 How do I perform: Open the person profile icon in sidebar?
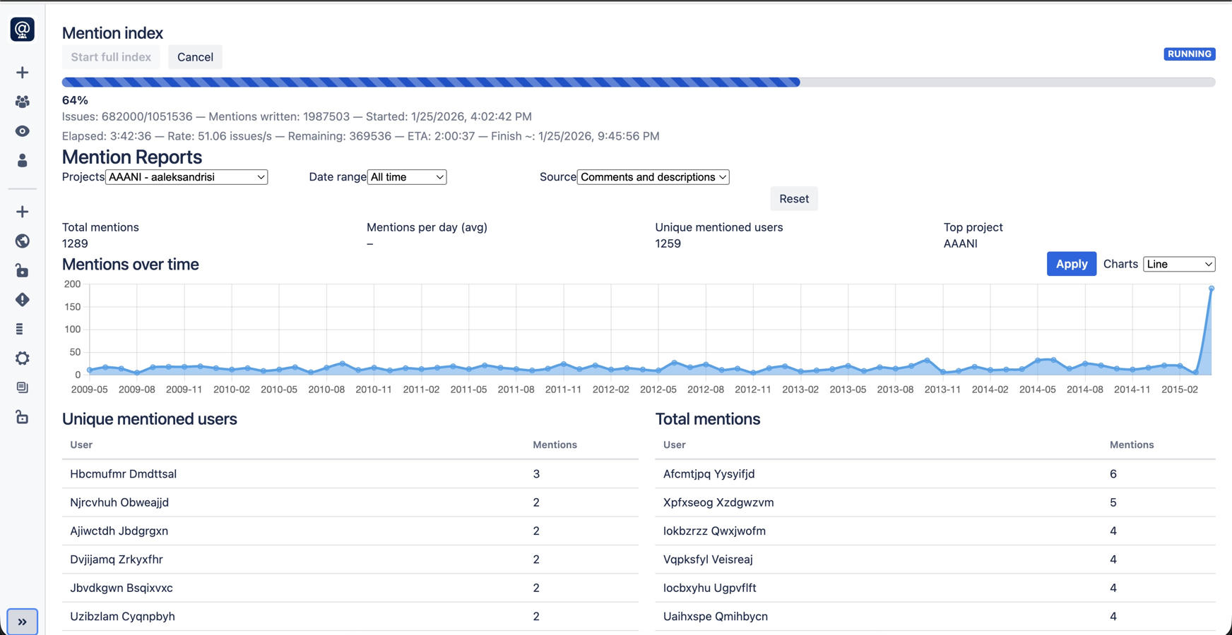pos(22,161)
